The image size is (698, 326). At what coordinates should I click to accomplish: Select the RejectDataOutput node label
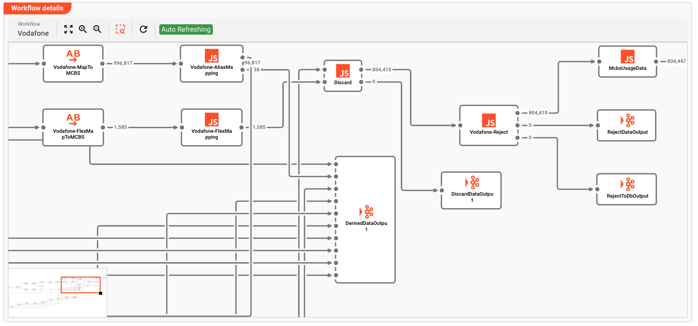click(x=628, y=132)
